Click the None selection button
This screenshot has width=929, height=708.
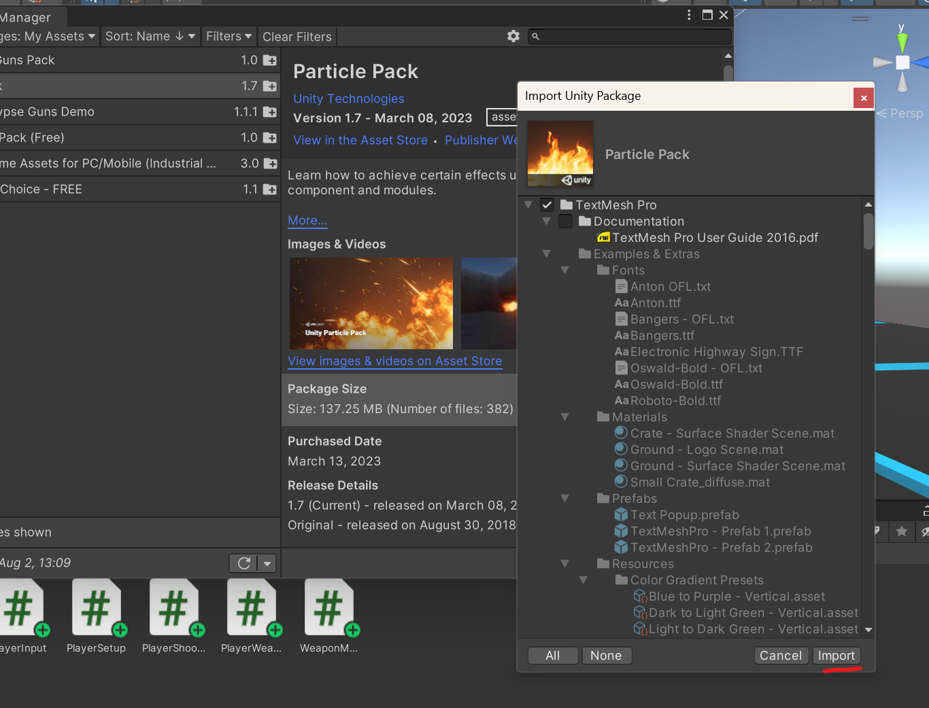pos(606,656)
